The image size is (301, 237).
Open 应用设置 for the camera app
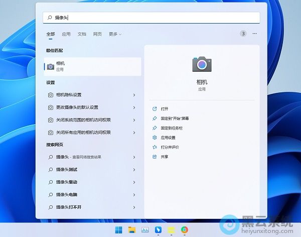click(x=168, y=137)
